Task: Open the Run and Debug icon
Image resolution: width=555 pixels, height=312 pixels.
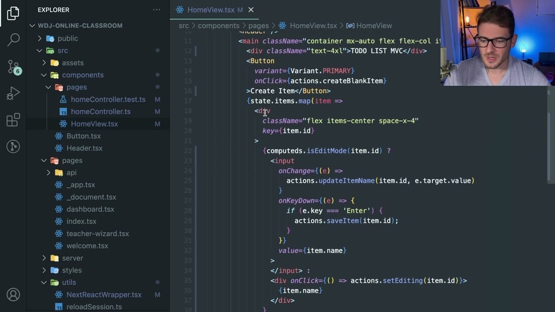Action: [x=13, y=93]
